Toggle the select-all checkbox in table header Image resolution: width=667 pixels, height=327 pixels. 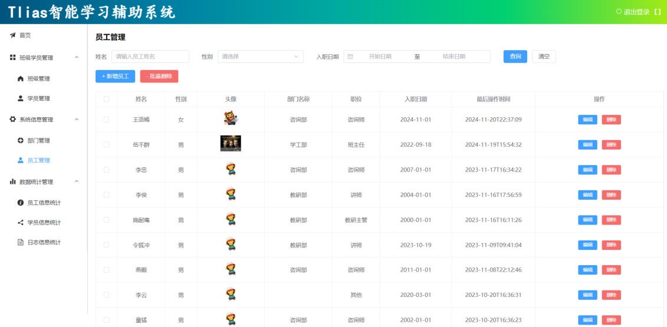pyautogui.click(x=106, y=99)
